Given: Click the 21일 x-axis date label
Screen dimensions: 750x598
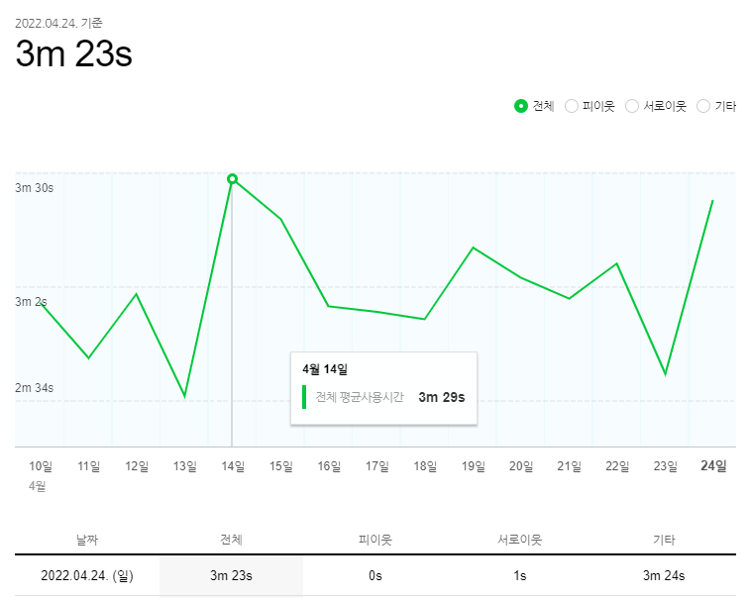Looking at the screenshot, I should click(x=570, y=466).
